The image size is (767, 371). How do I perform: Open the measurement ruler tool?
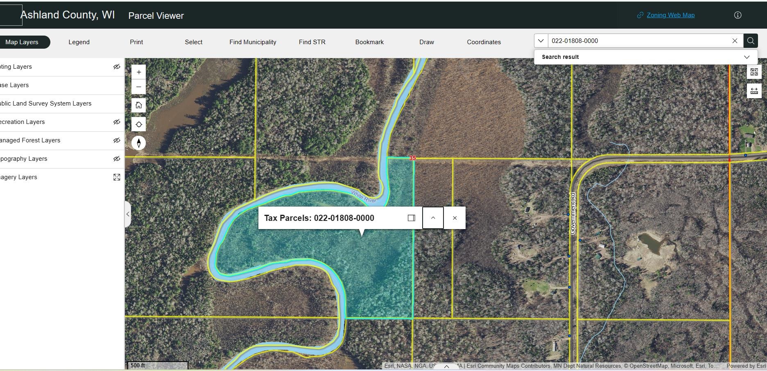point(754,90)
